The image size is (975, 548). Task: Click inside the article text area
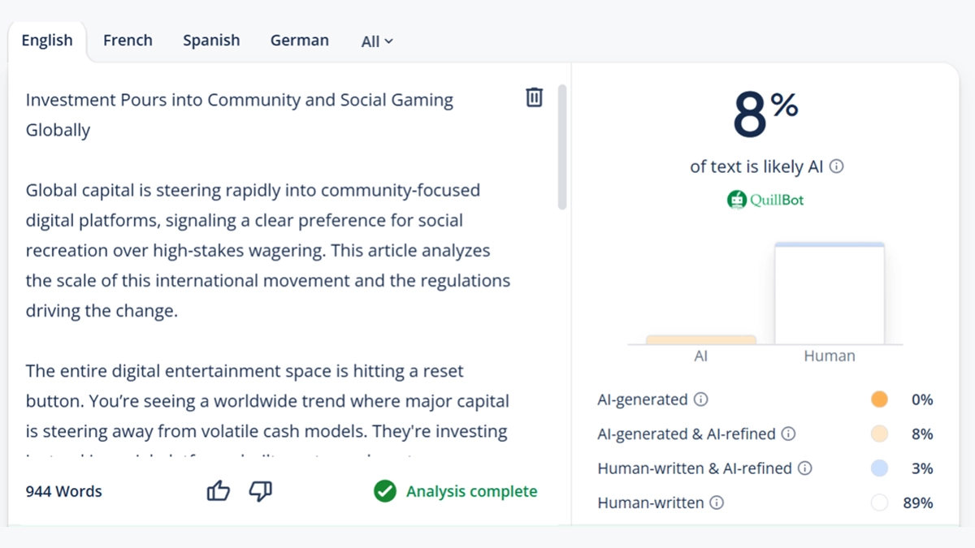268,252
